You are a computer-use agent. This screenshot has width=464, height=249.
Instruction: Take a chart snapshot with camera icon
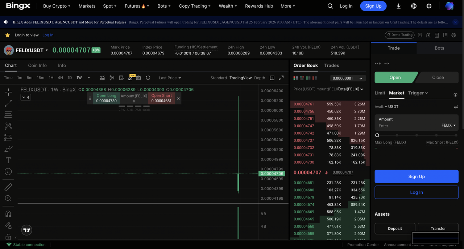click(x=138, y=78)
